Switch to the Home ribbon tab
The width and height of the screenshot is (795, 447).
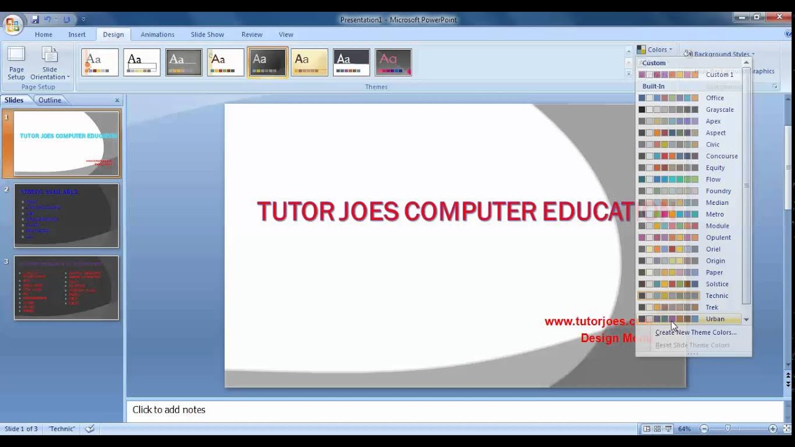[x=43, y=35]
